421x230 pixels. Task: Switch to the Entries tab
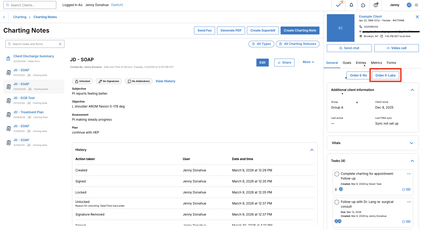point(361,63)
